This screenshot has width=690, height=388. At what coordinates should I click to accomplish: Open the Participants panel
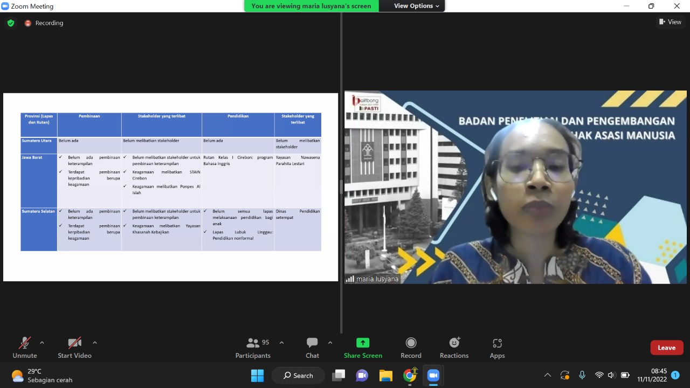tap(253, 348)
